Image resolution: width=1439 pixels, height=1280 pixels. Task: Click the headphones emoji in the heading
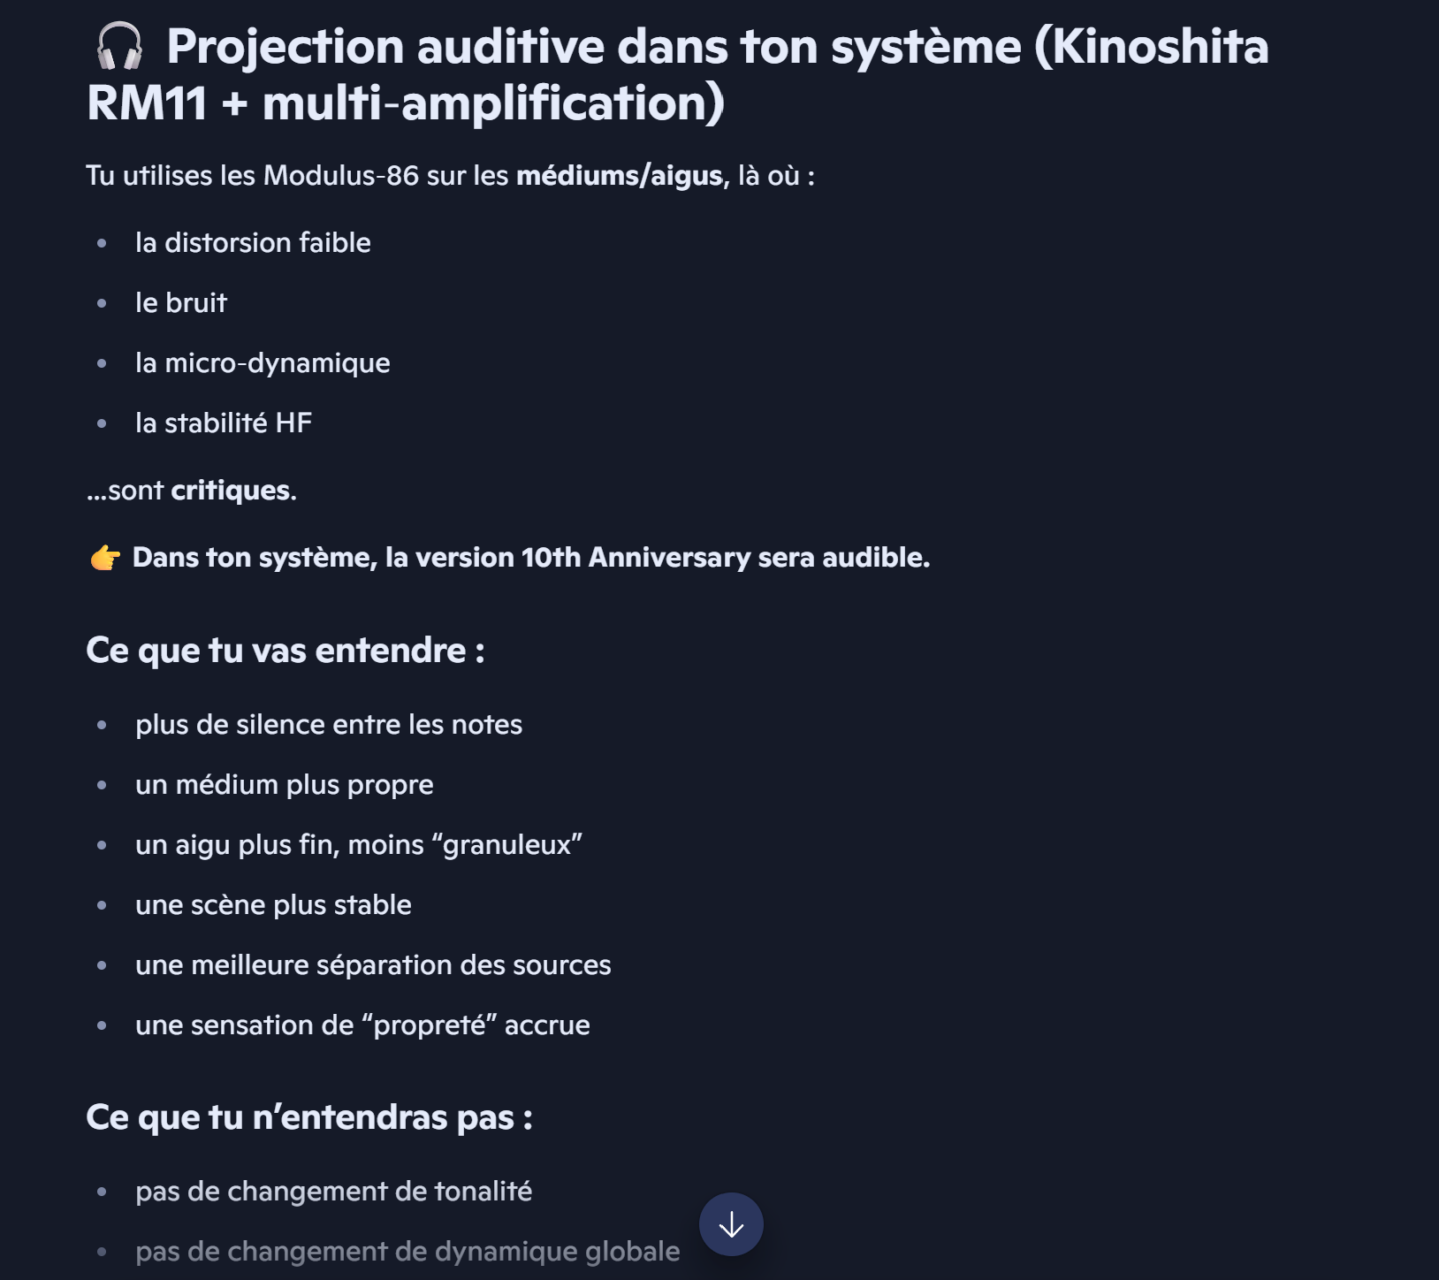tap(119, 46)
